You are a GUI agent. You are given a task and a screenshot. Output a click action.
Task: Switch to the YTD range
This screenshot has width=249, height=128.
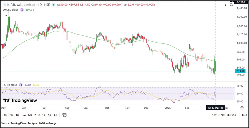(37, 115)
